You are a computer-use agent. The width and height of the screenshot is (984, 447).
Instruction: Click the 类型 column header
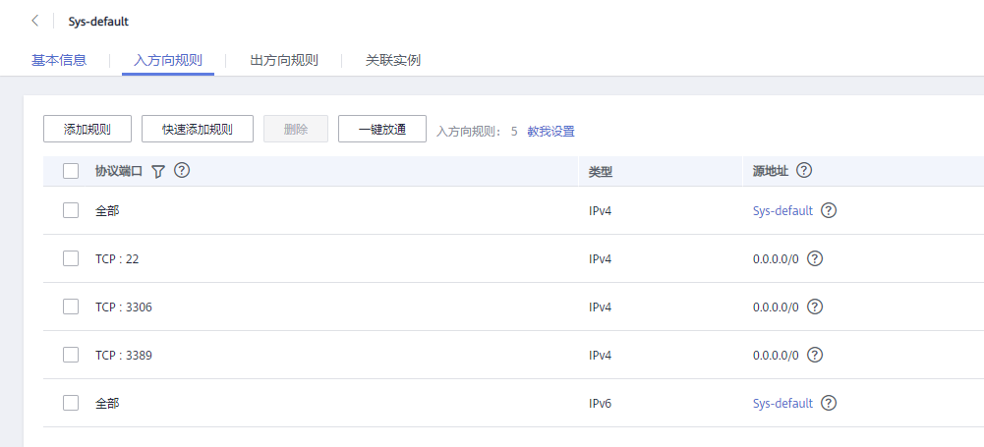[x=601, y=171]
